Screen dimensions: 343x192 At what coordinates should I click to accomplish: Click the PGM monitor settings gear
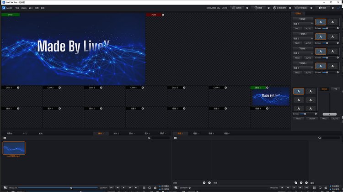(x=163, y=15)
